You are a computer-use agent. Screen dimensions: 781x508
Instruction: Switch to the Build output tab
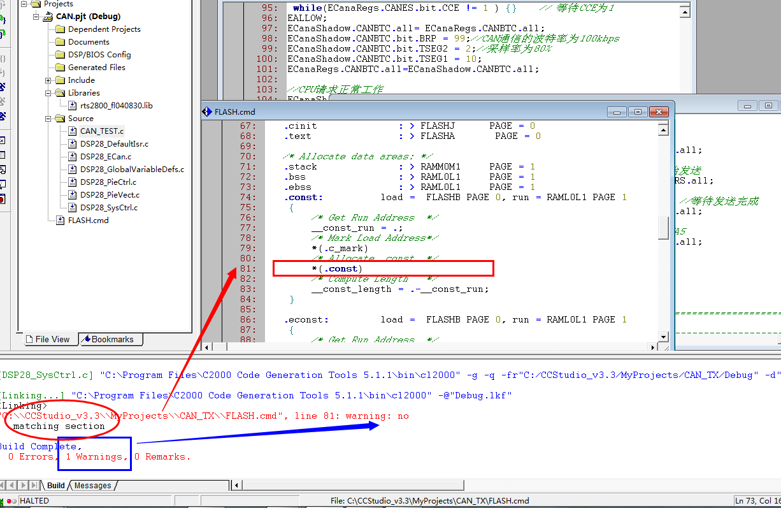[56, 486]
